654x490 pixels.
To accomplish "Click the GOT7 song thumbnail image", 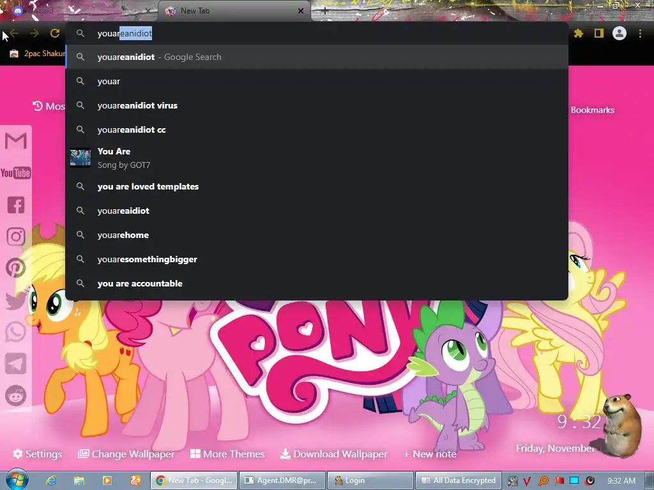I will tap(80, 158).
